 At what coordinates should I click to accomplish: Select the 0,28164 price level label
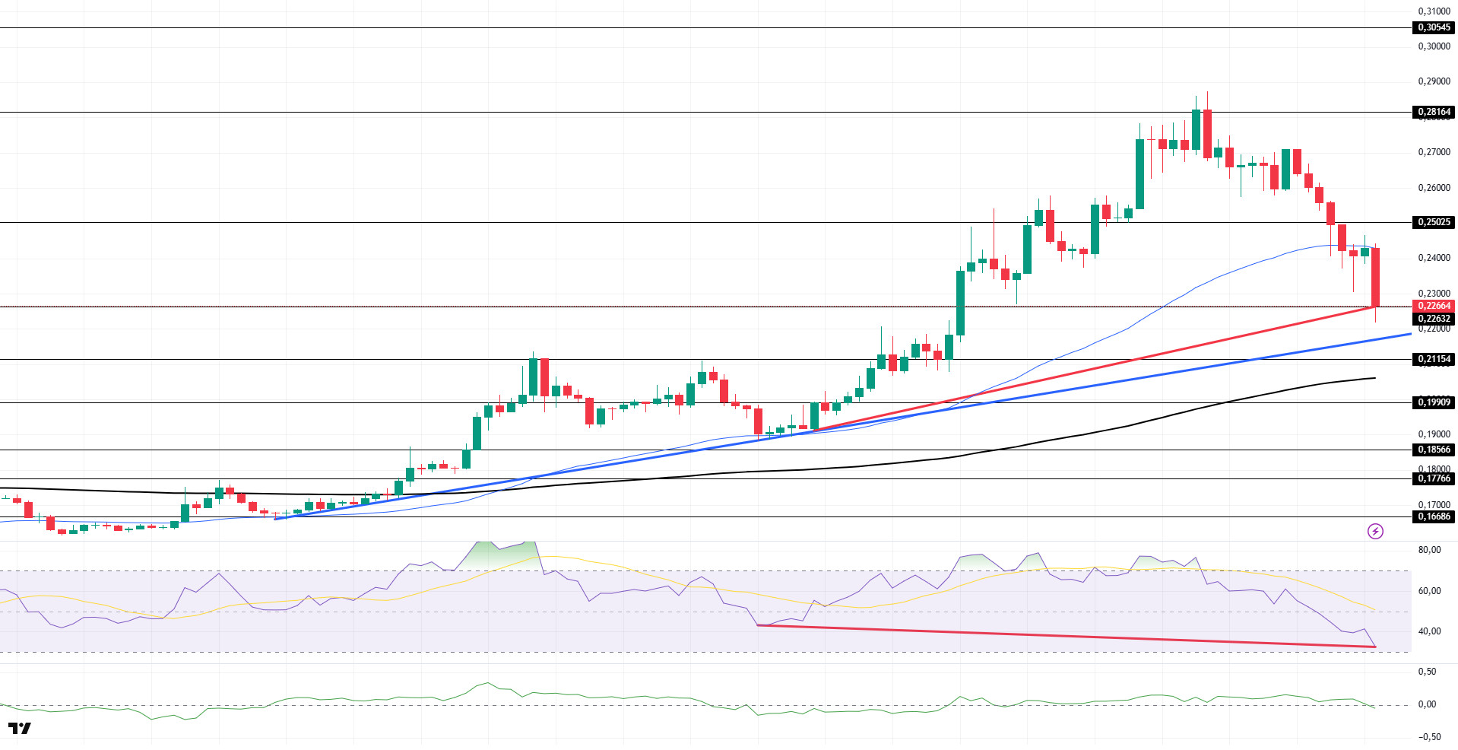pos(1434,112)
